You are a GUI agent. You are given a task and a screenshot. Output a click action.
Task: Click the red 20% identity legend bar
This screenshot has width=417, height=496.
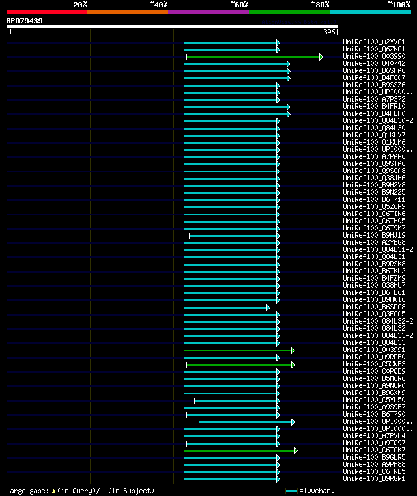pyautogui.click(x=47, y=12)
